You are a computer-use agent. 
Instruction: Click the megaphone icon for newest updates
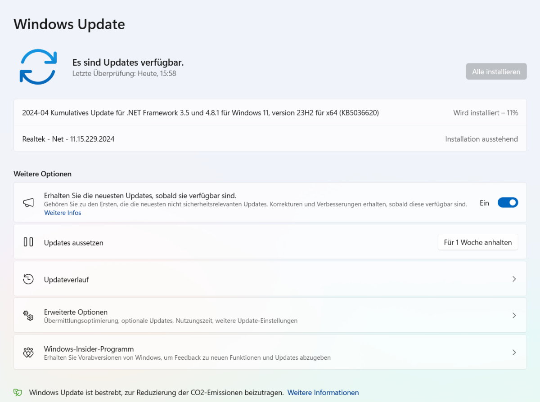pos(28,203)
